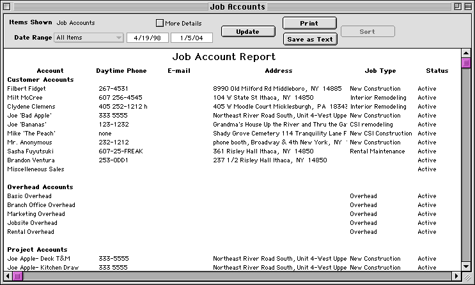Click the end date field showing 1/5/04
The height and width of the screenshot is (285, 475).
click(x=191, y=38)
